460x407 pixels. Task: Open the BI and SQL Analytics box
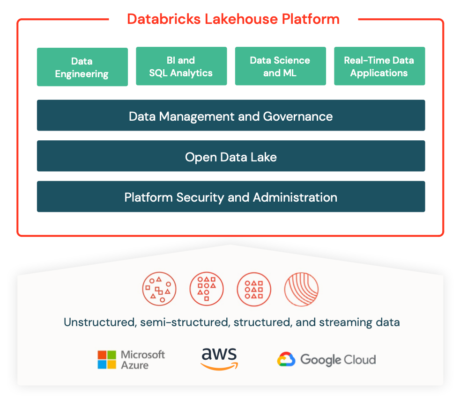click(181, 66)
